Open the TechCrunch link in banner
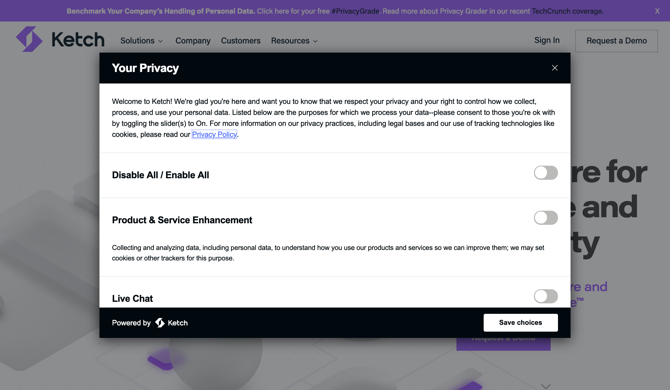This screenshot has height=390, width=670. pos(551,11)
